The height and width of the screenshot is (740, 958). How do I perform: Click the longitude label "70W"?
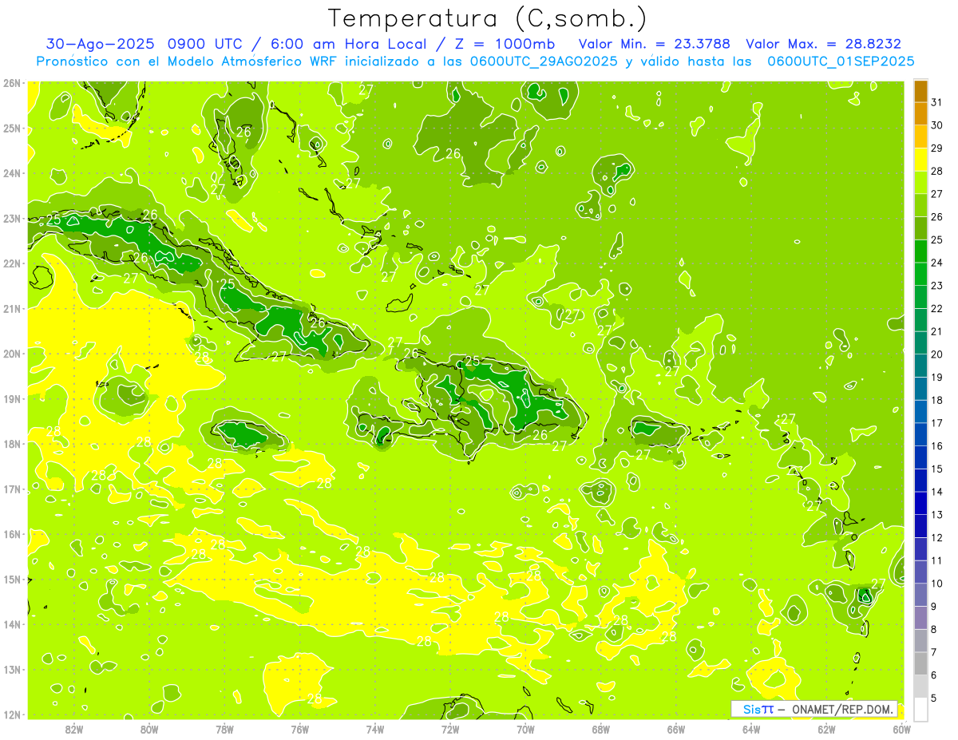[x=525, y=729]
